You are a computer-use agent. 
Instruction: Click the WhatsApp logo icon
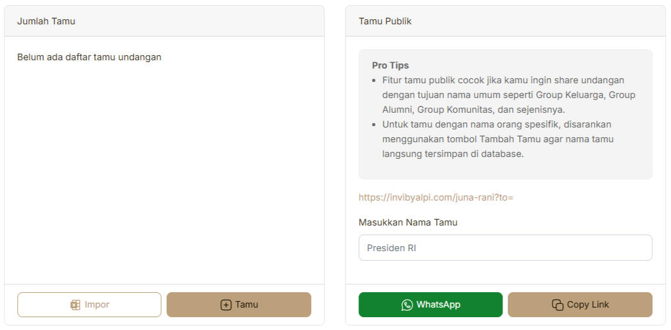point(407,305)
